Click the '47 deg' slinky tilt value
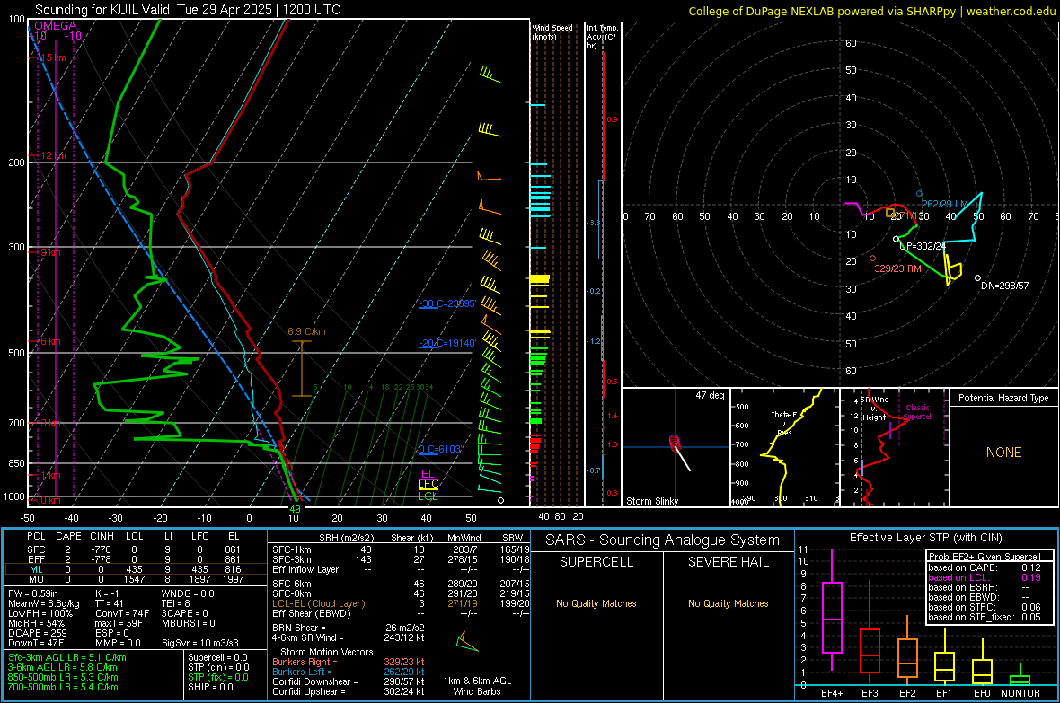 [710, 395]
